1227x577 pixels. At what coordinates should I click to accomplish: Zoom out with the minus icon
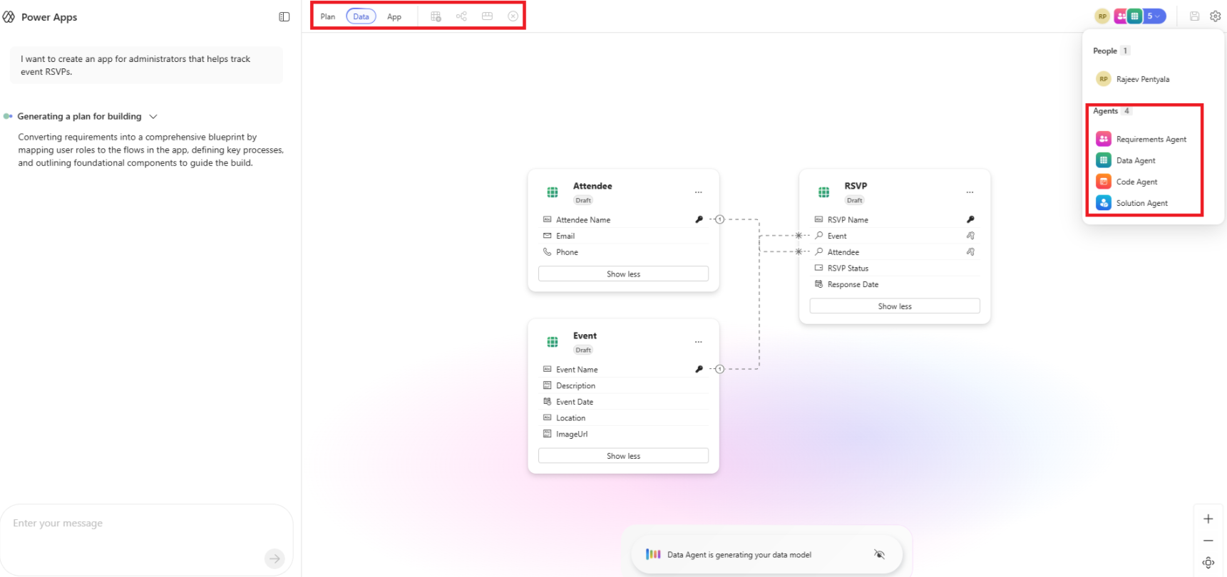[1208, 541]
